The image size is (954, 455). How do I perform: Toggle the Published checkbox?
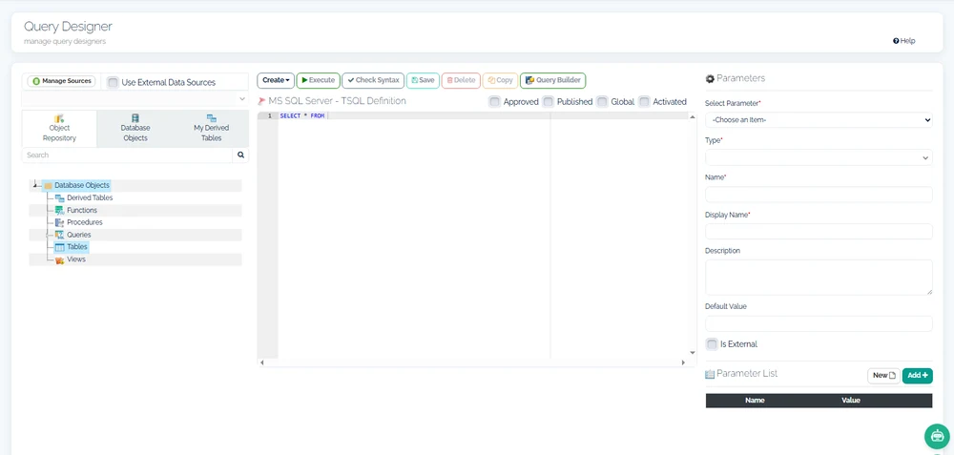coord(549,101)
